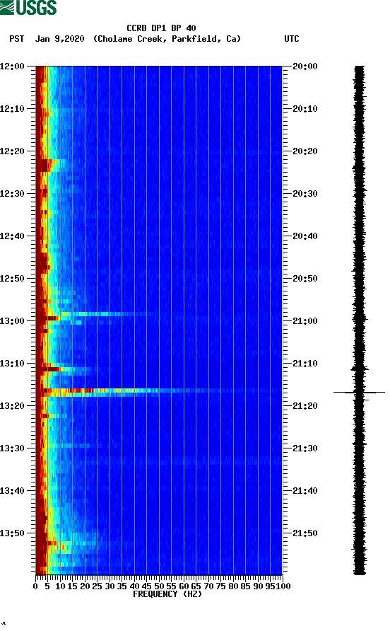Click the 30 Hz frequency tick label
The image size is (390, 631).
110,586
